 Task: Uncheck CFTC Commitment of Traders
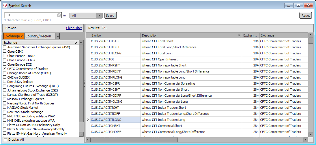[x=5, y=69]
